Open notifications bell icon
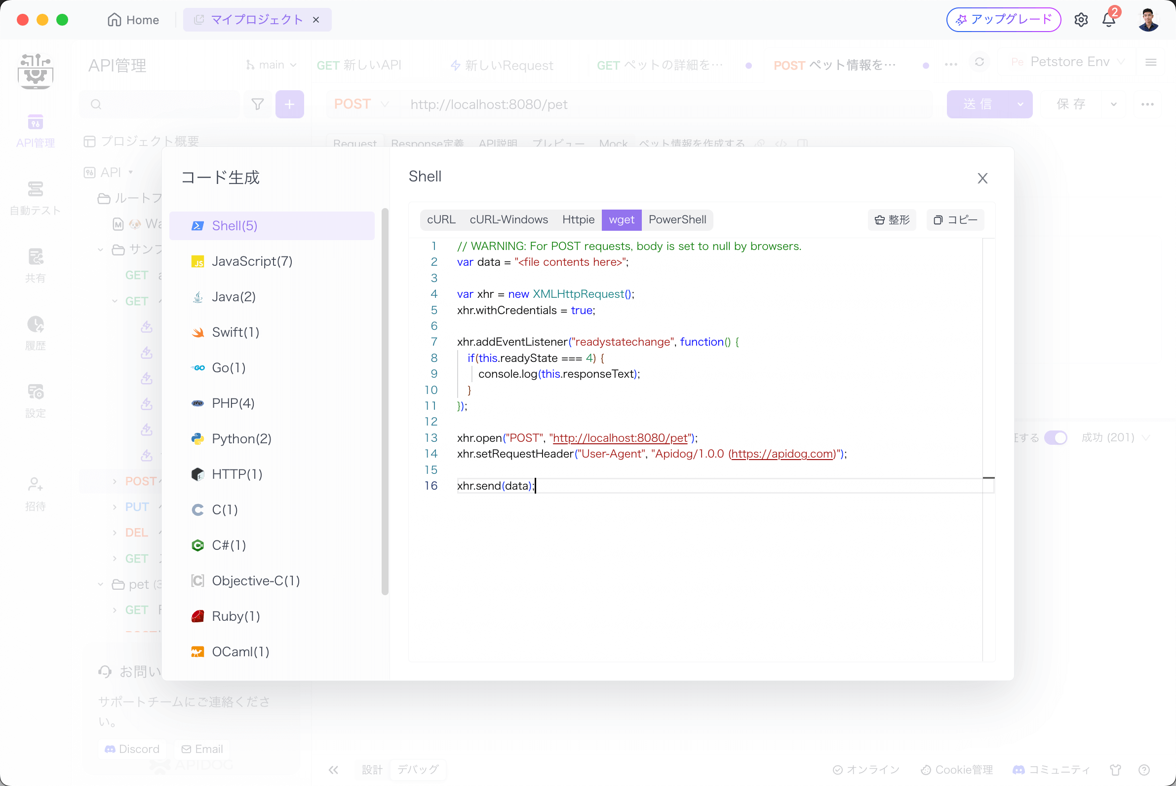 1109,20
